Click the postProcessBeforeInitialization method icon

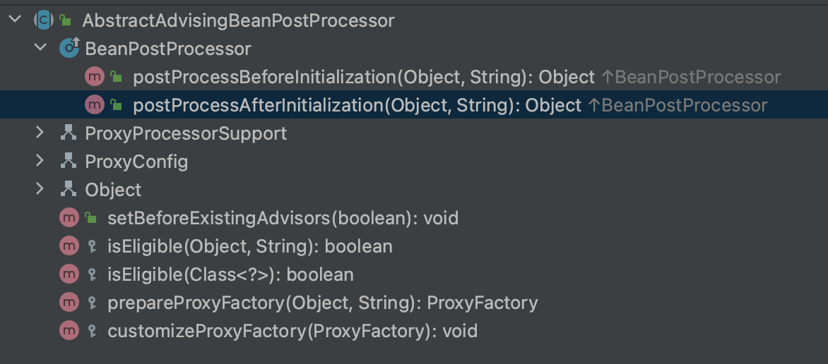coord(95,77)
